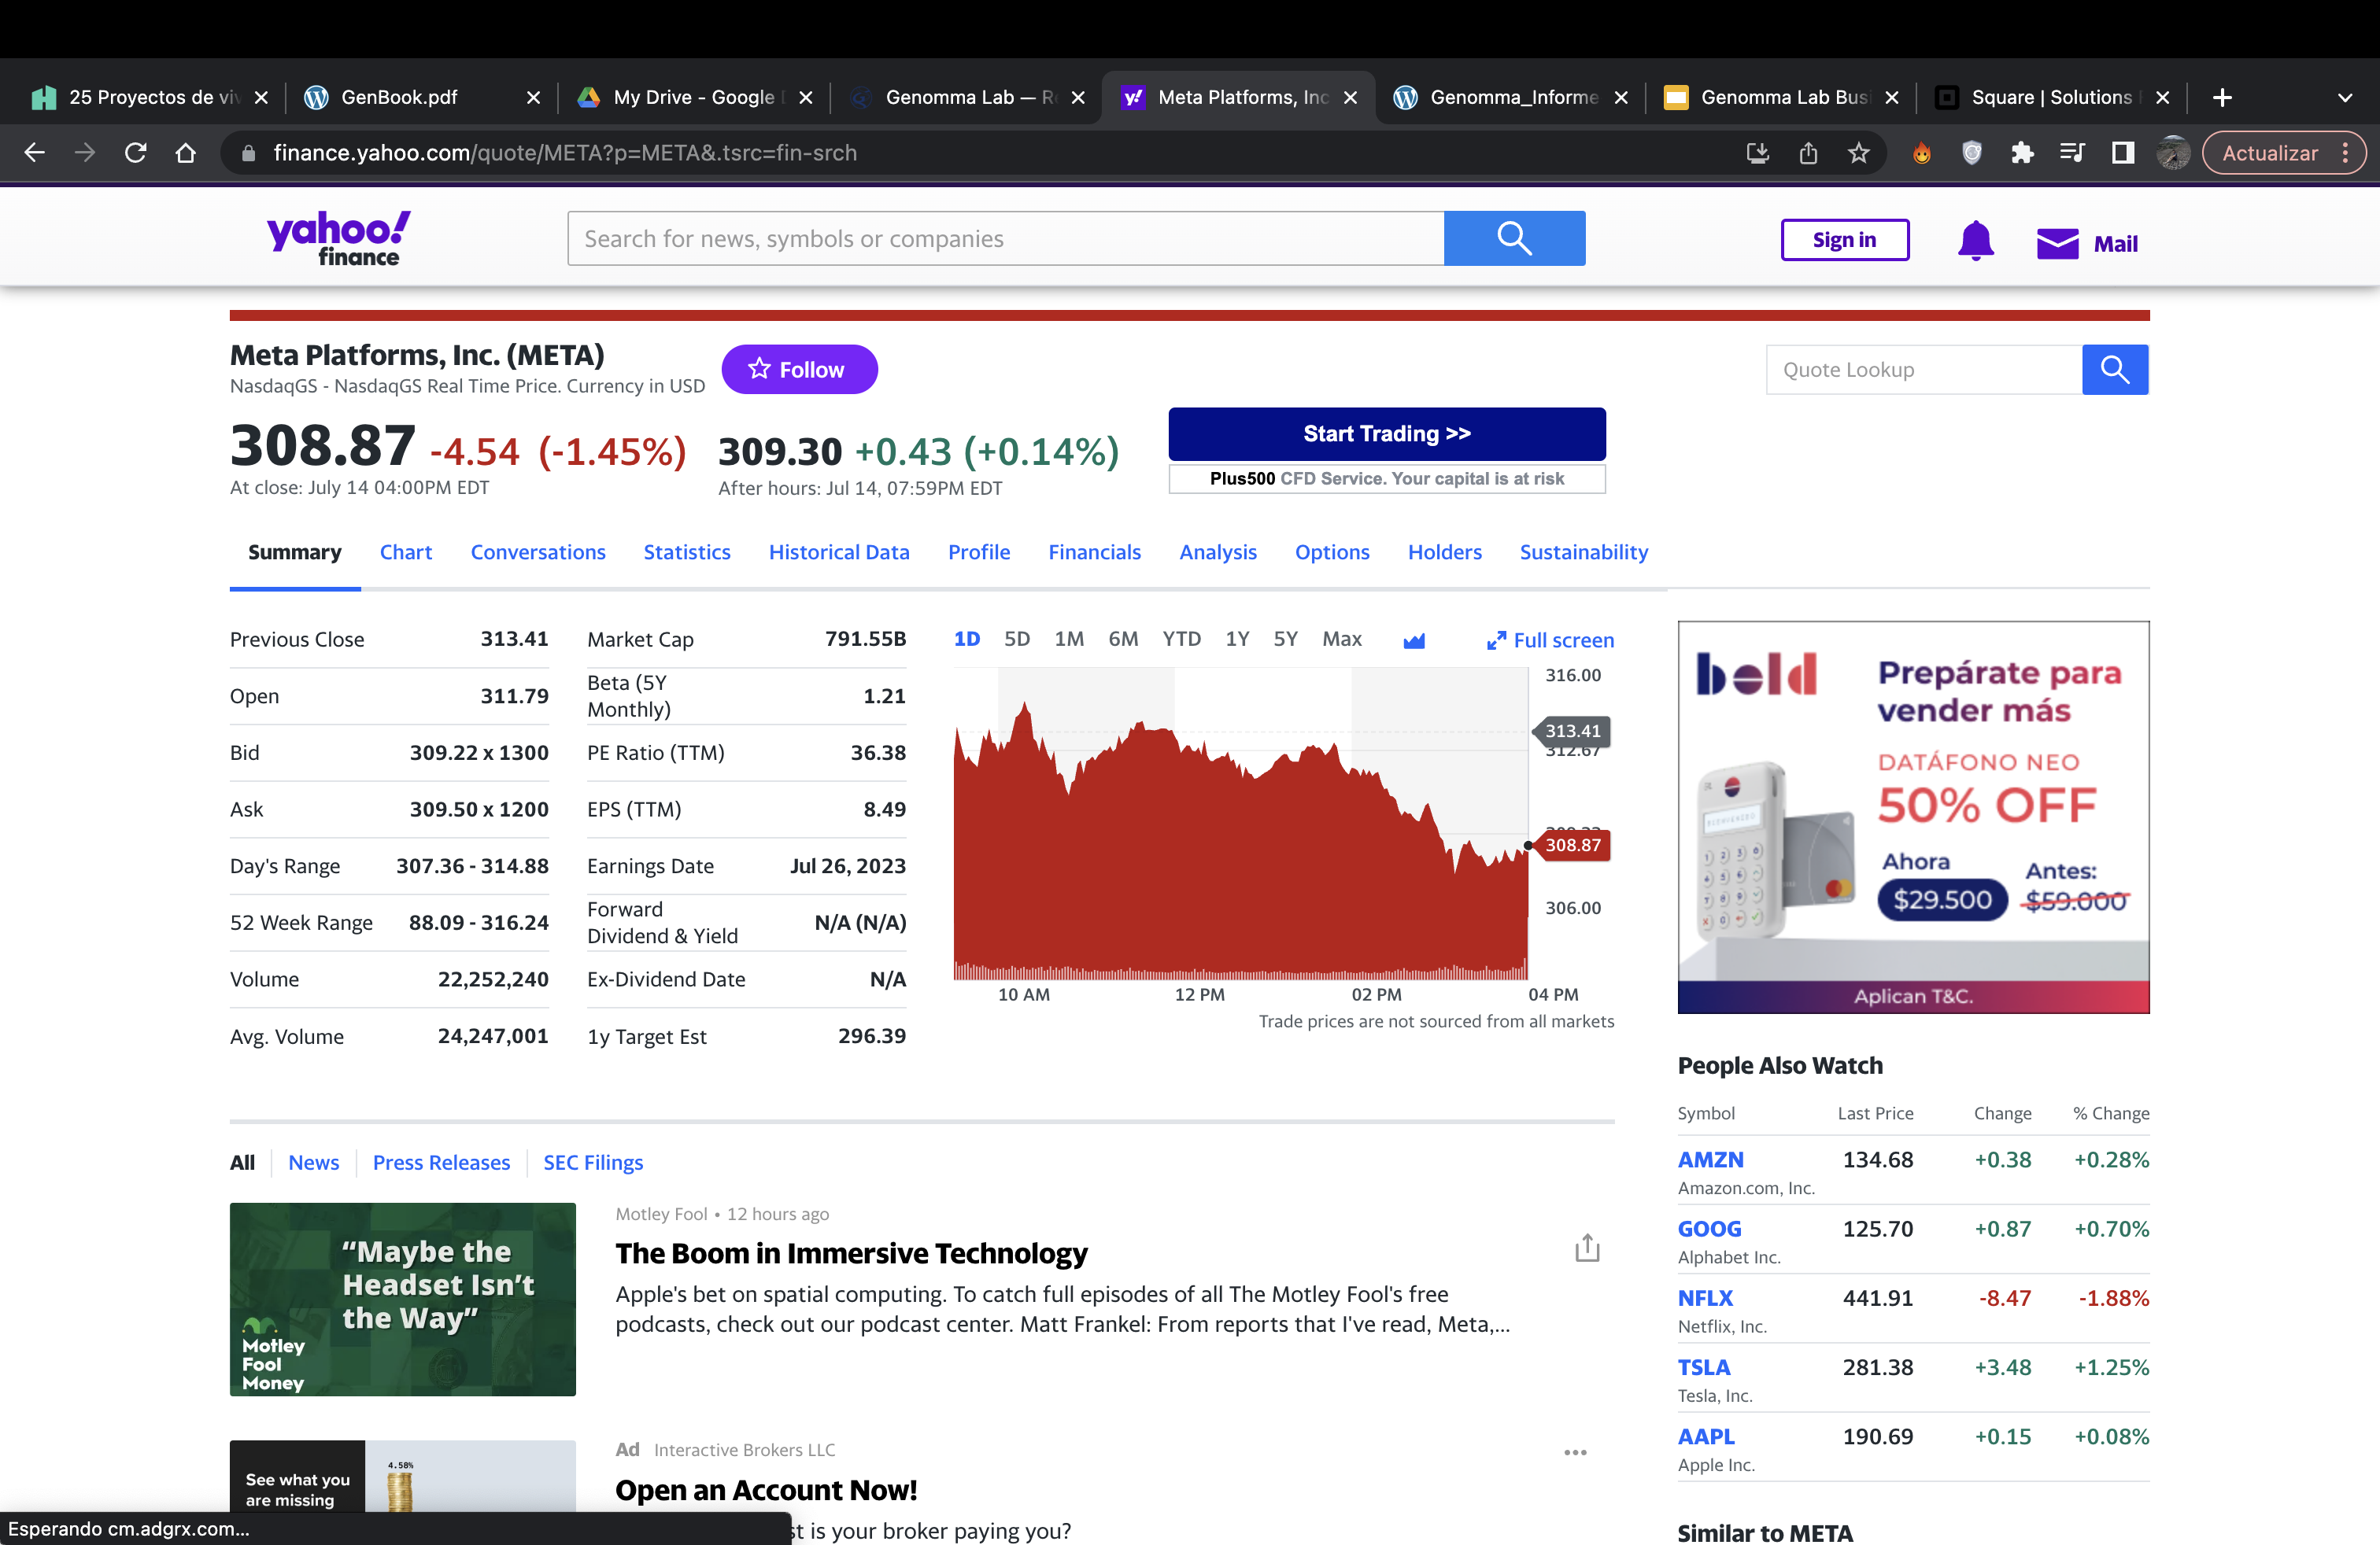Click the three-dot menu icon on ad
2380x1545 pixels.
coord(1575,1453)
